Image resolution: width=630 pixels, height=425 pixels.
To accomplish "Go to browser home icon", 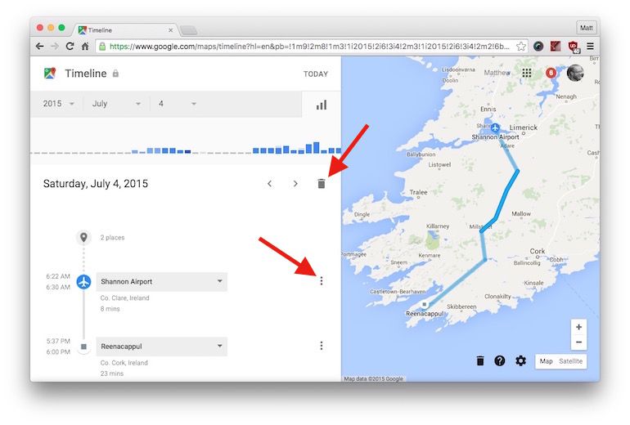I will pyautogui.click(x=85, y=46).
